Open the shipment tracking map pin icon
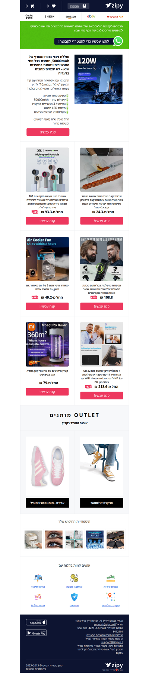 click(x=111, y=596)
